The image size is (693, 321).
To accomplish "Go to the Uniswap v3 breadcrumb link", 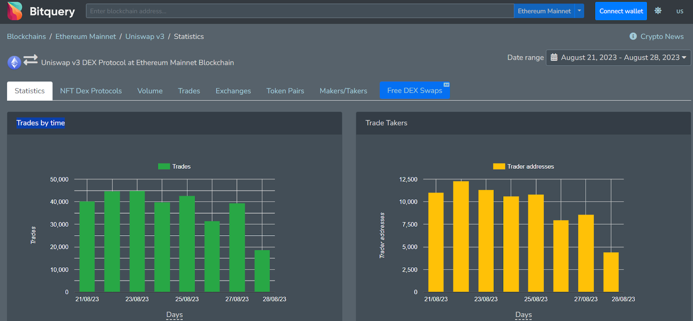I will (145, 36).
